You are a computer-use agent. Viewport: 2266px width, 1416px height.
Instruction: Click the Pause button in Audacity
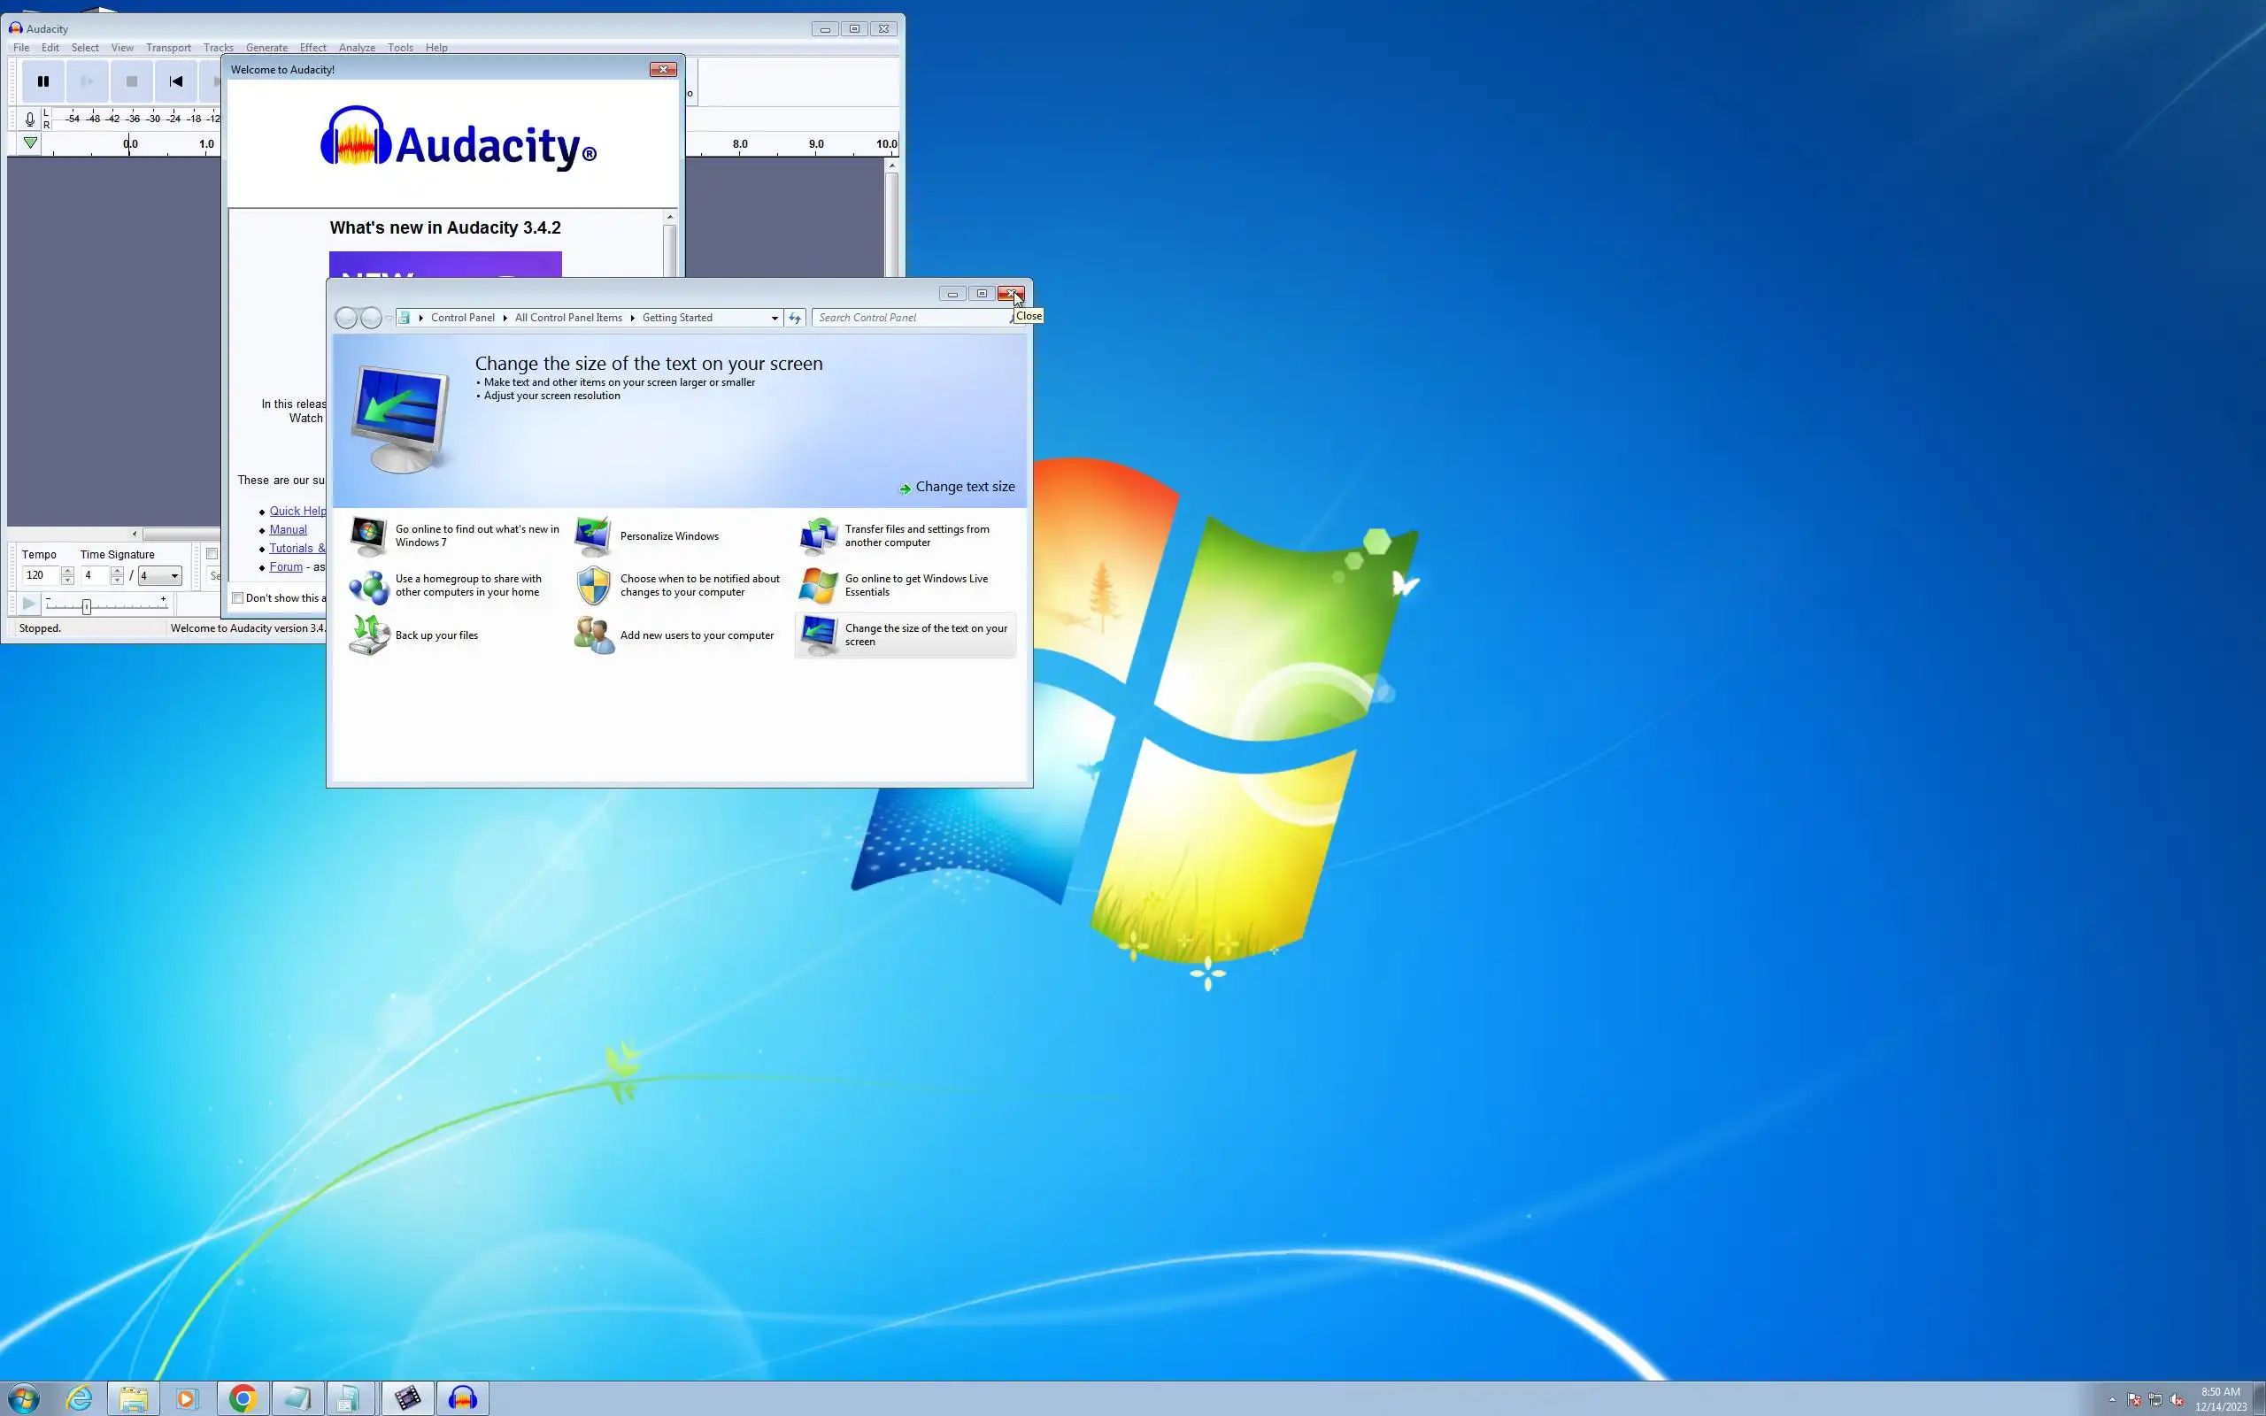point(43,81)
